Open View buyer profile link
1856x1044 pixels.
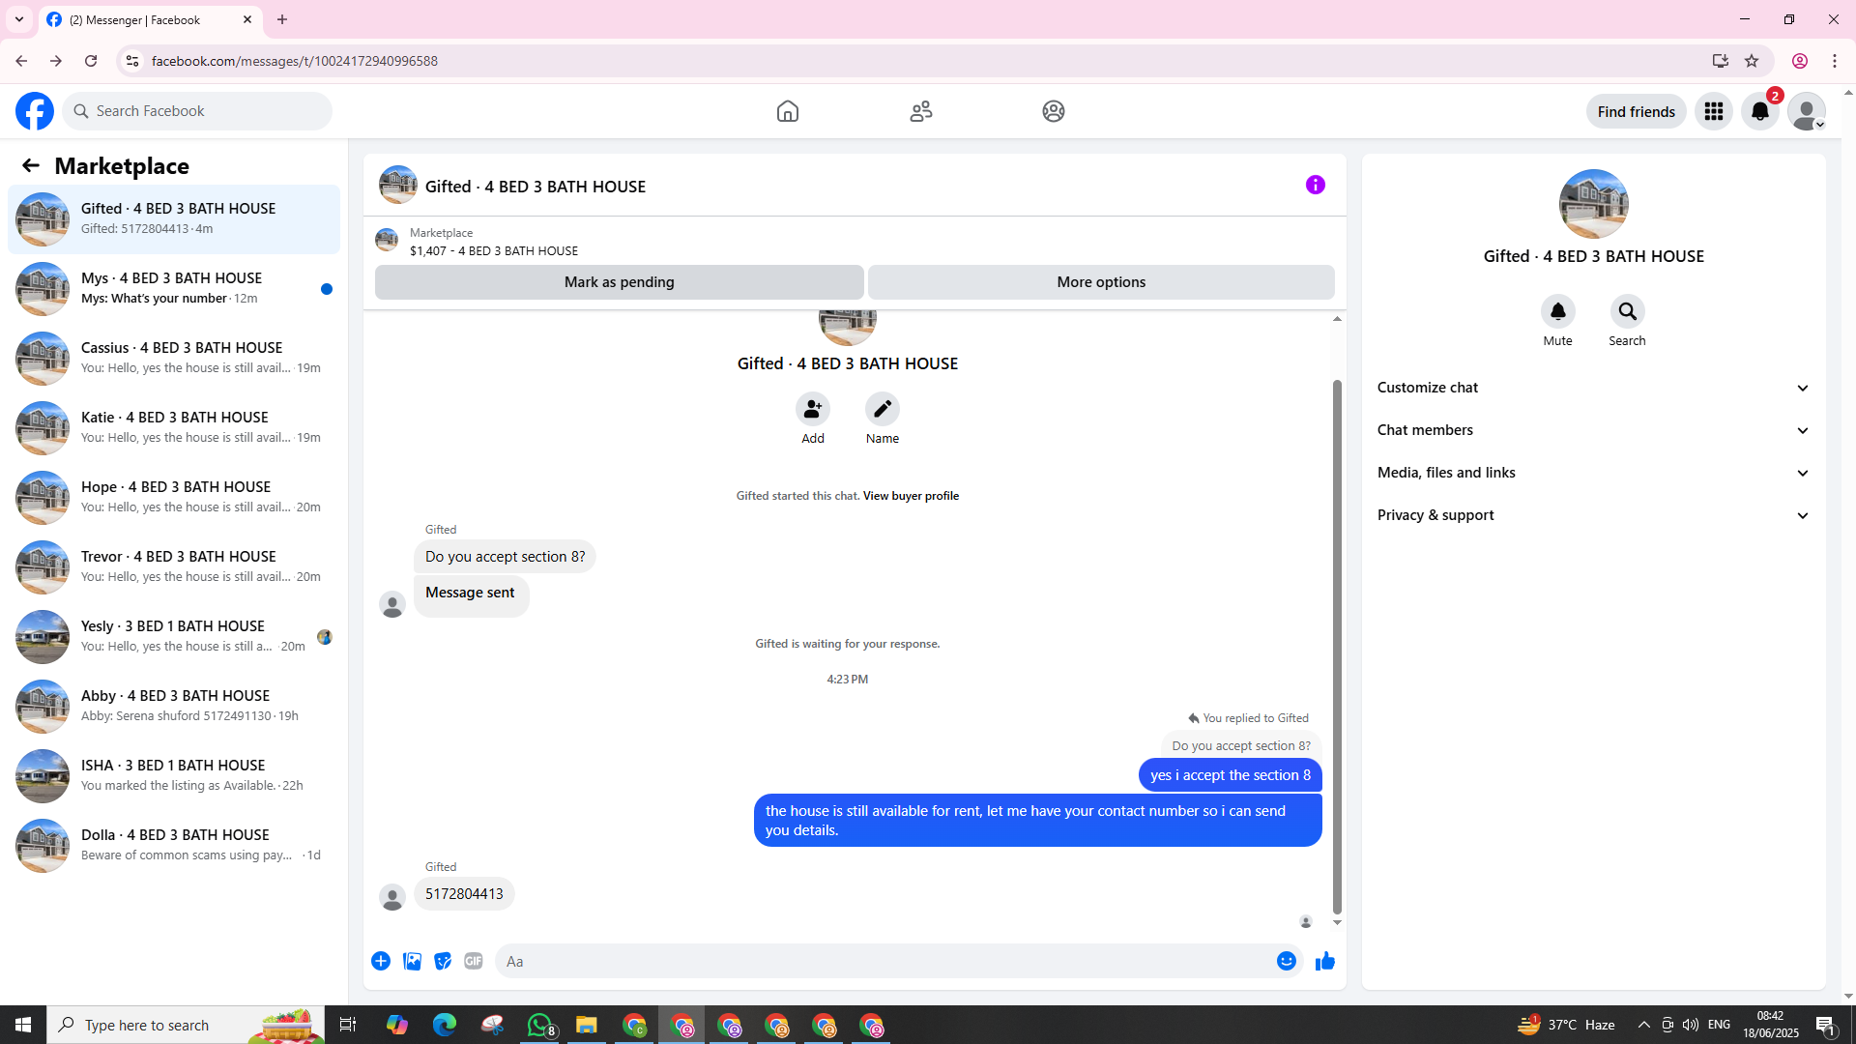coord(911,496)
